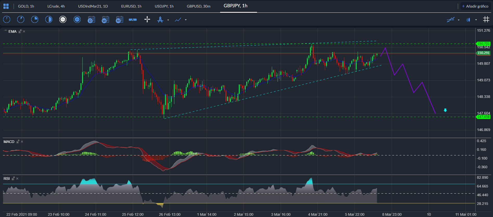Click the blue chart link/sync icon
Screen dimensions: 493x217
pos(133,19)
